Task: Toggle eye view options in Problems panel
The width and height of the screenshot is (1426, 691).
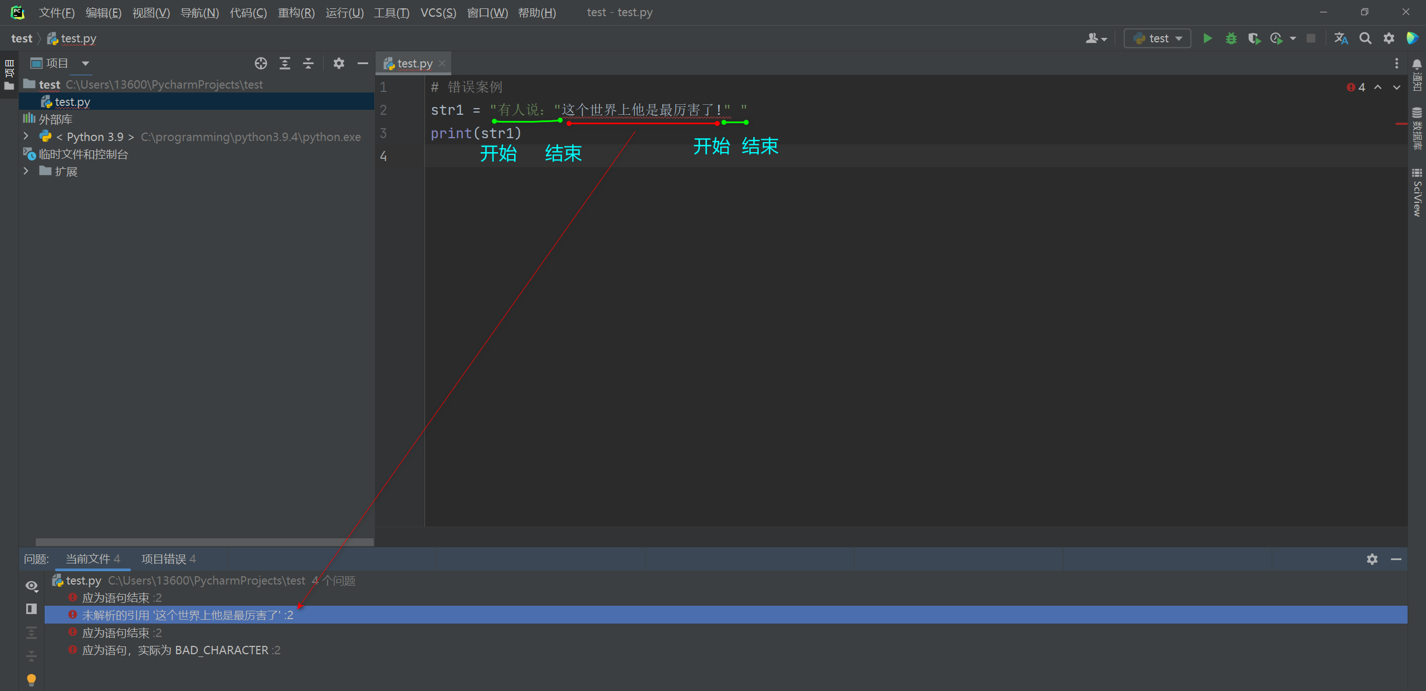Action: [x=32, y=586]
